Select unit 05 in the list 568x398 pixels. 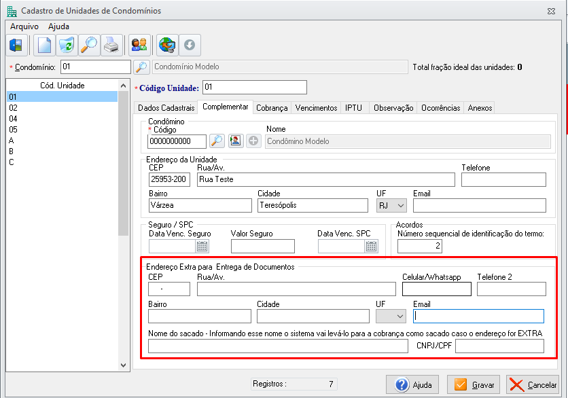pos(63,129)
